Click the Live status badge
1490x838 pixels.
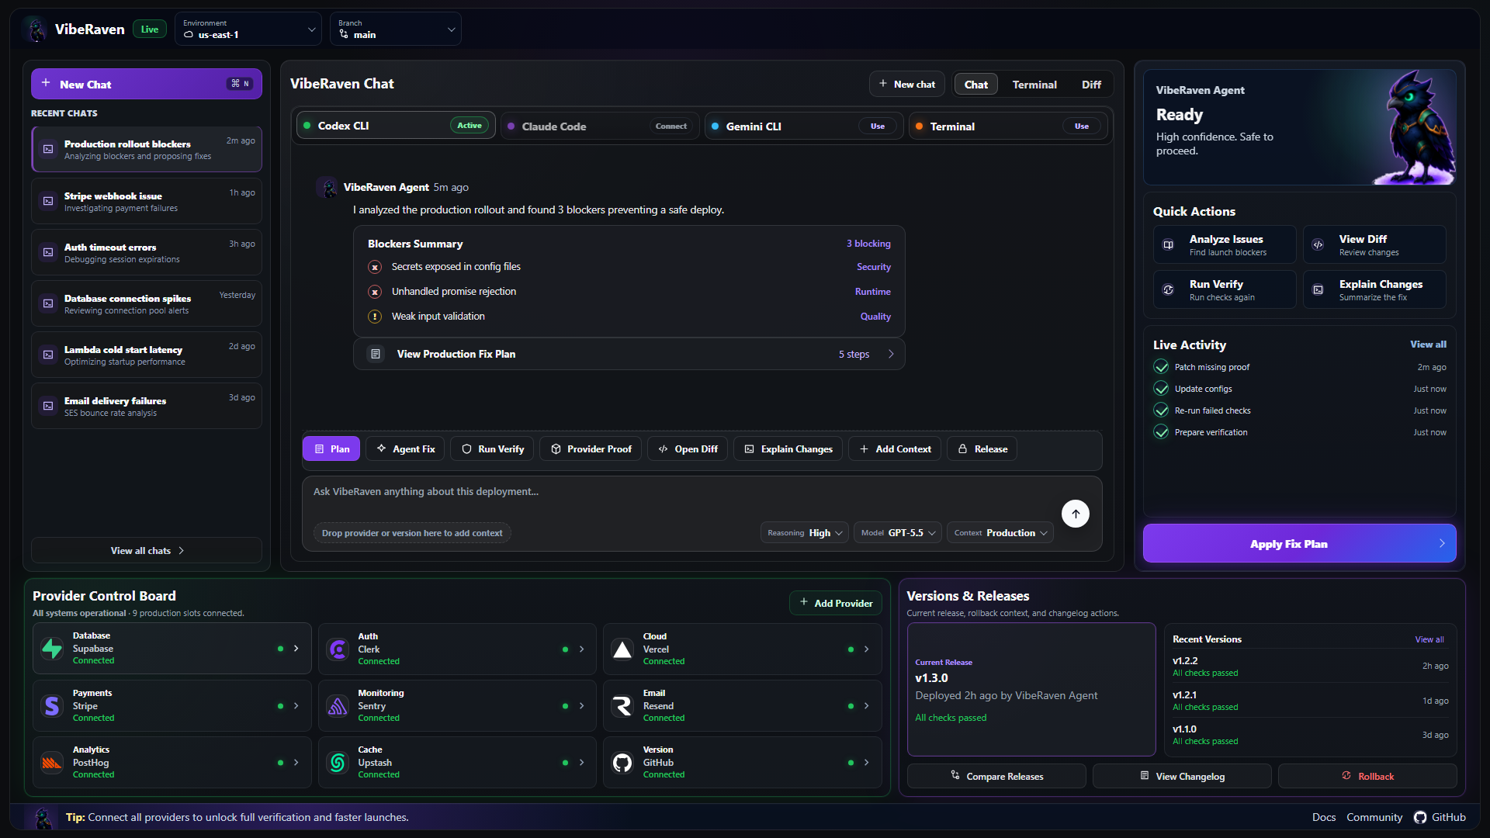point(150,29)
